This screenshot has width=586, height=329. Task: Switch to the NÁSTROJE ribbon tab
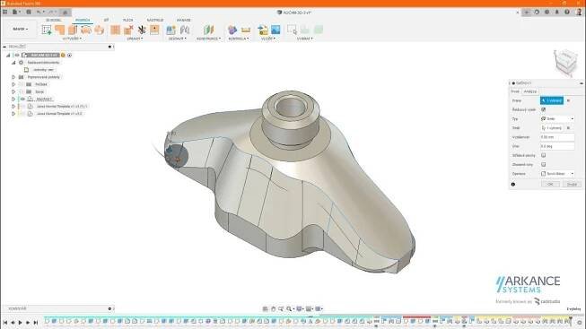pyautogui.click(x=155, y=20)
